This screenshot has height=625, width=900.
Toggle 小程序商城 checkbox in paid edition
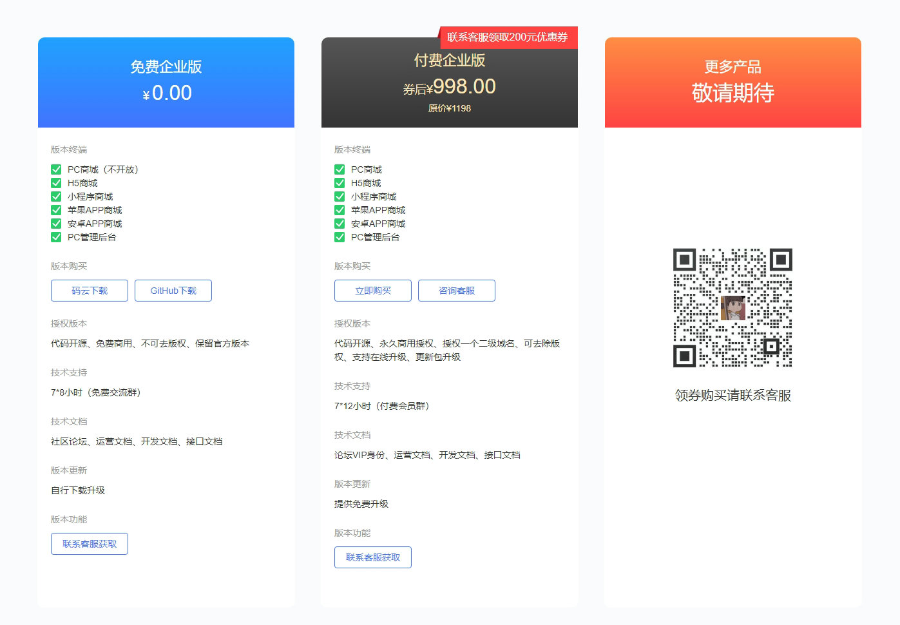click(340, 197)
